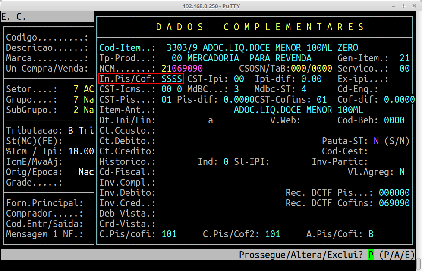
Task: Click the C.Pis/cofi 101 value
Action: (169, 234)
